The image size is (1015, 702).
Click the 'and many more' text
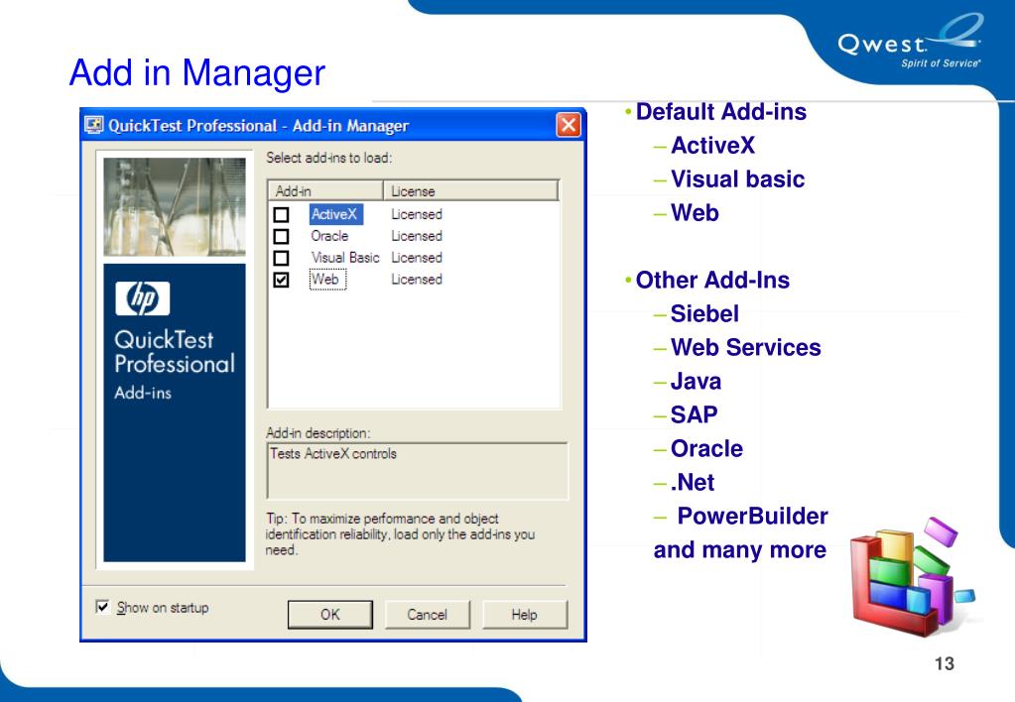740,550
